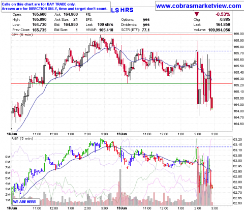Screen dimensions: 244x210
Task: Click the 9M volume axis label
Action: coord(8,157)
